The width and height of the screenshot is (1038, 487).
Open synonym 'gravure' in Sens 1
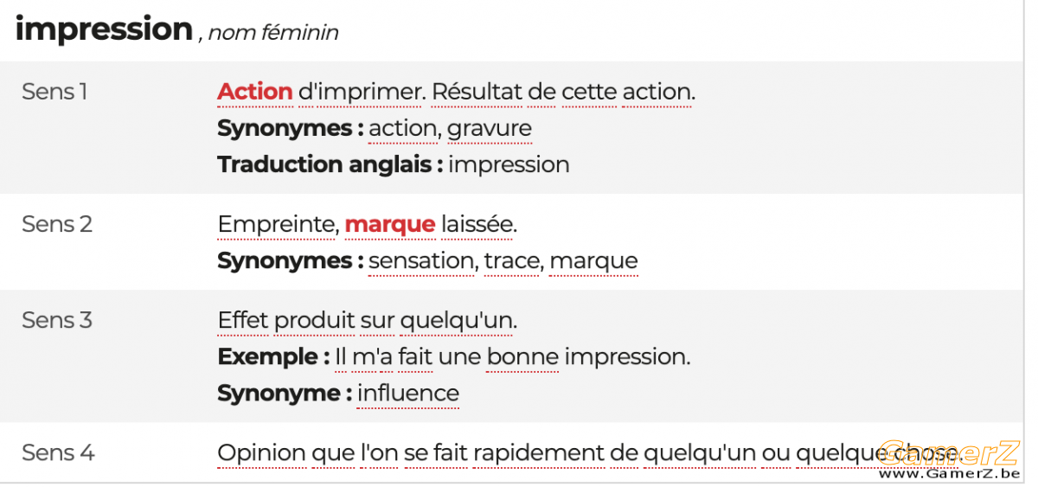pos(490,129)
